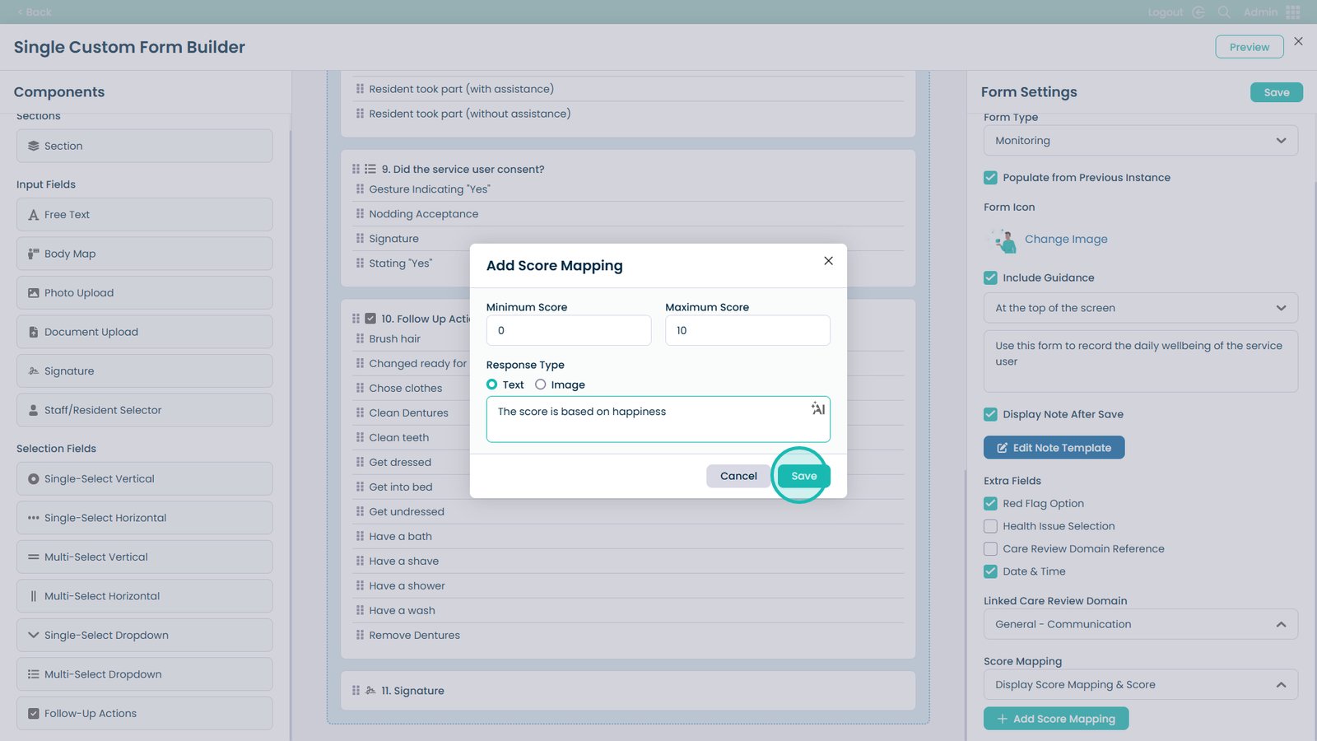Click the form icon avatar image

click(x=1003, y=240)
